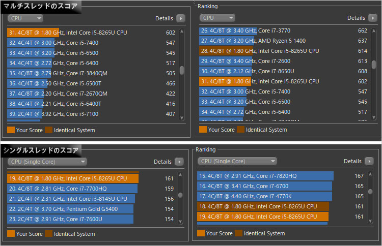Open CPU (Single Core) dropdown in single-thread score panel
The height and width of the screenshot is (246, 382).
click(x=47, y=162)
